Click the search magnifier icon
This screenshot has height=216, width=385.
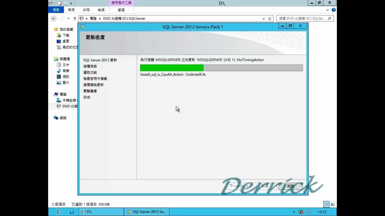click(x=330, y=19)
